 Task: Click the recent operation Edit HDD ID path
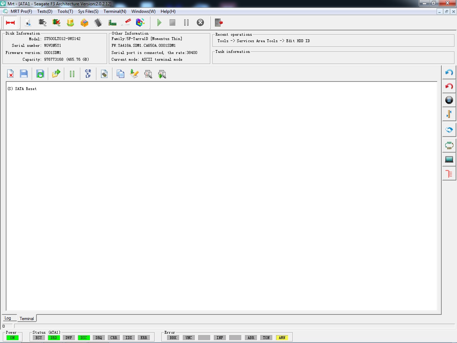(x=263, y=41)
